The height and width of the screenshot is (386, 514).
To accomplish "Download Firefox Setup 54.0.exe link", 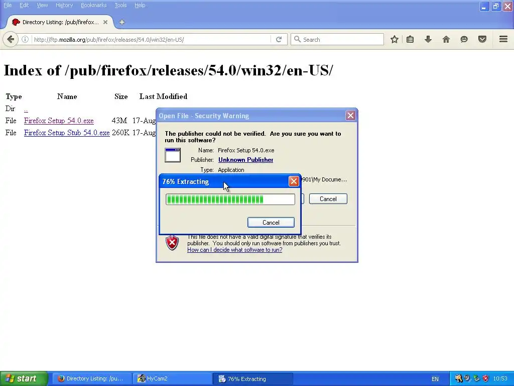I will (x=59, y=121).
